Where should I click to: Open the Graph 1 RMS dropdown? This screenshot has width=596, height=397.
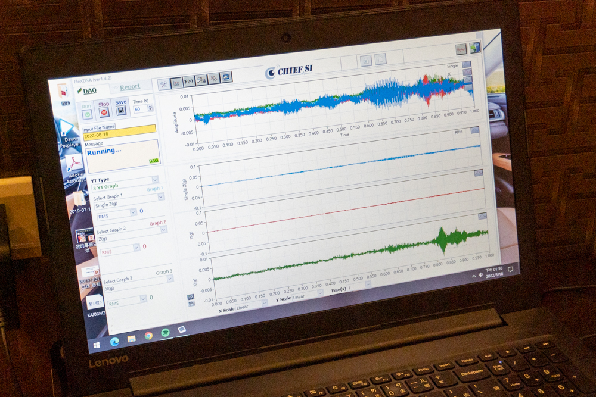133,212
